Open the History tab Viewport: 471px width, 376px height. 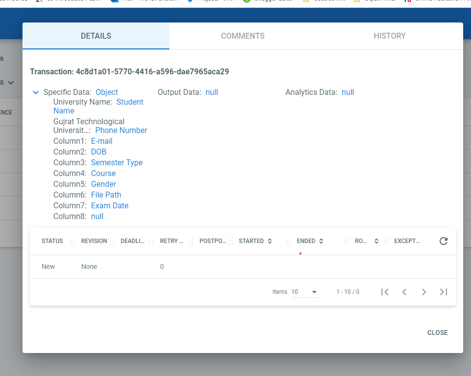(x=390, y=36)
